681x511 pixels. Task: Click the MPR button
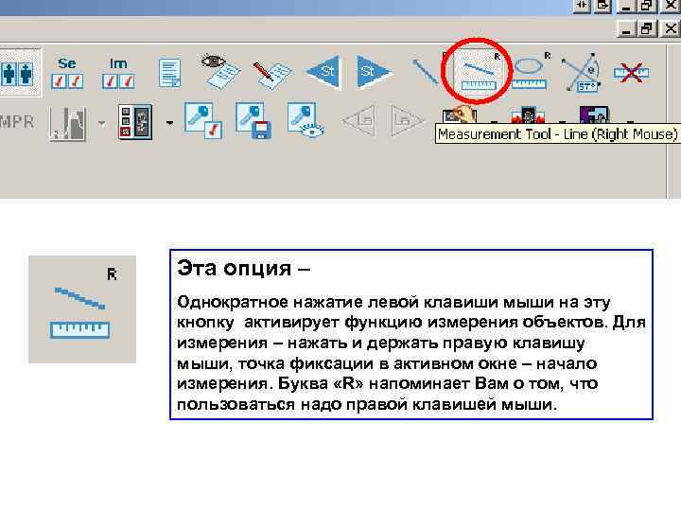[x=17, y=122]
